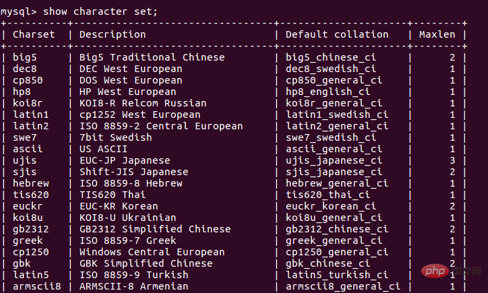
Task: Click the armscii8 charset entry
Action: coord(36,286)
